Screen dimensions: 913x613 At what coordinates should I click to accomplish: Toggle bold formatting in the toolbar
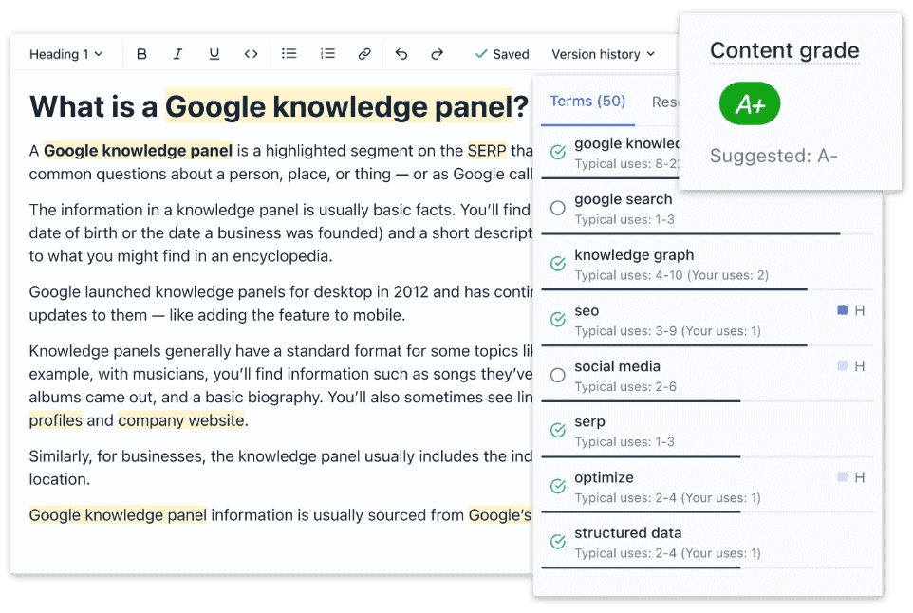[x=142, y=54]
